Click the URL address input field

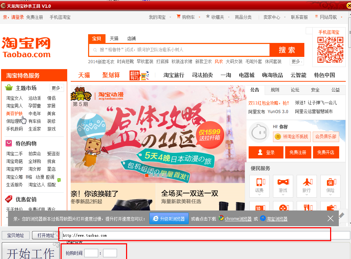coord(206,235)
